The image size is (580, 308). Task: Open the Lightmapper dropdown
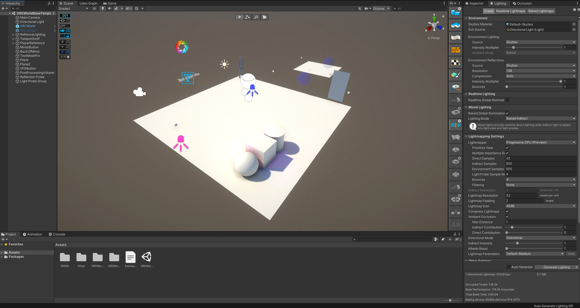point(540,143)
